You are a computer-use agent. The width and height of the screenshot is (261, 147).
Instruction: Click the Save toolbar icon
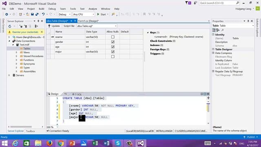32,14
